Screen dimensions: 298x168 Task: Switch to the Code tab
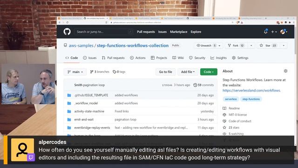pyautogui.click(x=72, y=58)
